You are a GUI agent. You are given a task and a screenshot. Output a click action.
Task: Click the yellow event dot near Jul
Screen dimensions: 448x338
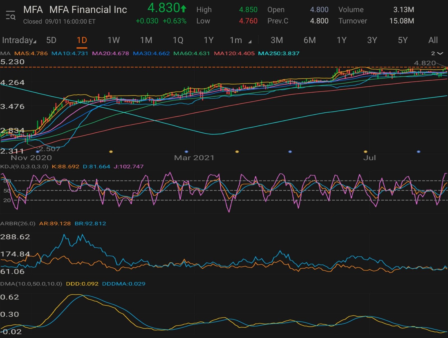[365, 152]
